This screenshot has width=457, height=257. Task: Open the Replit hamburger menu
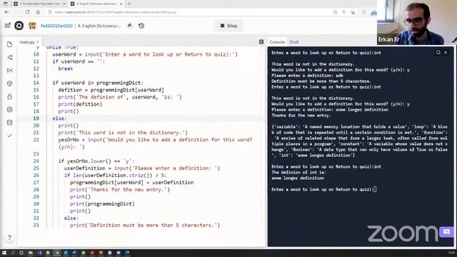[x=7, y=26]
